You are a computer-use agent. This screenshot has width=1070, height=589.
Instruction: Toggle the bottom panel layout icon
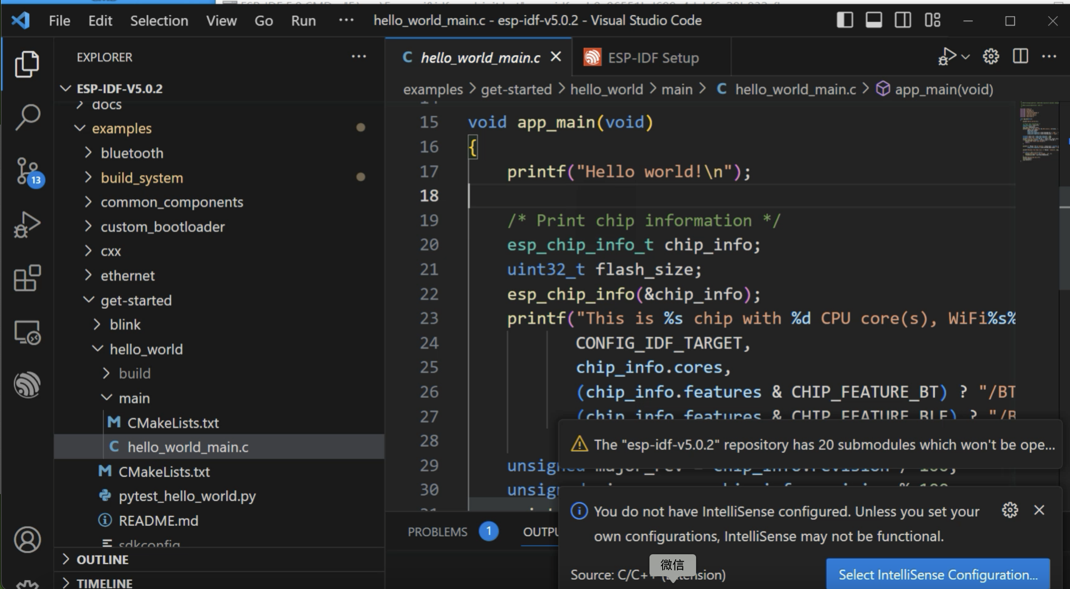click(x=874, y=20)
